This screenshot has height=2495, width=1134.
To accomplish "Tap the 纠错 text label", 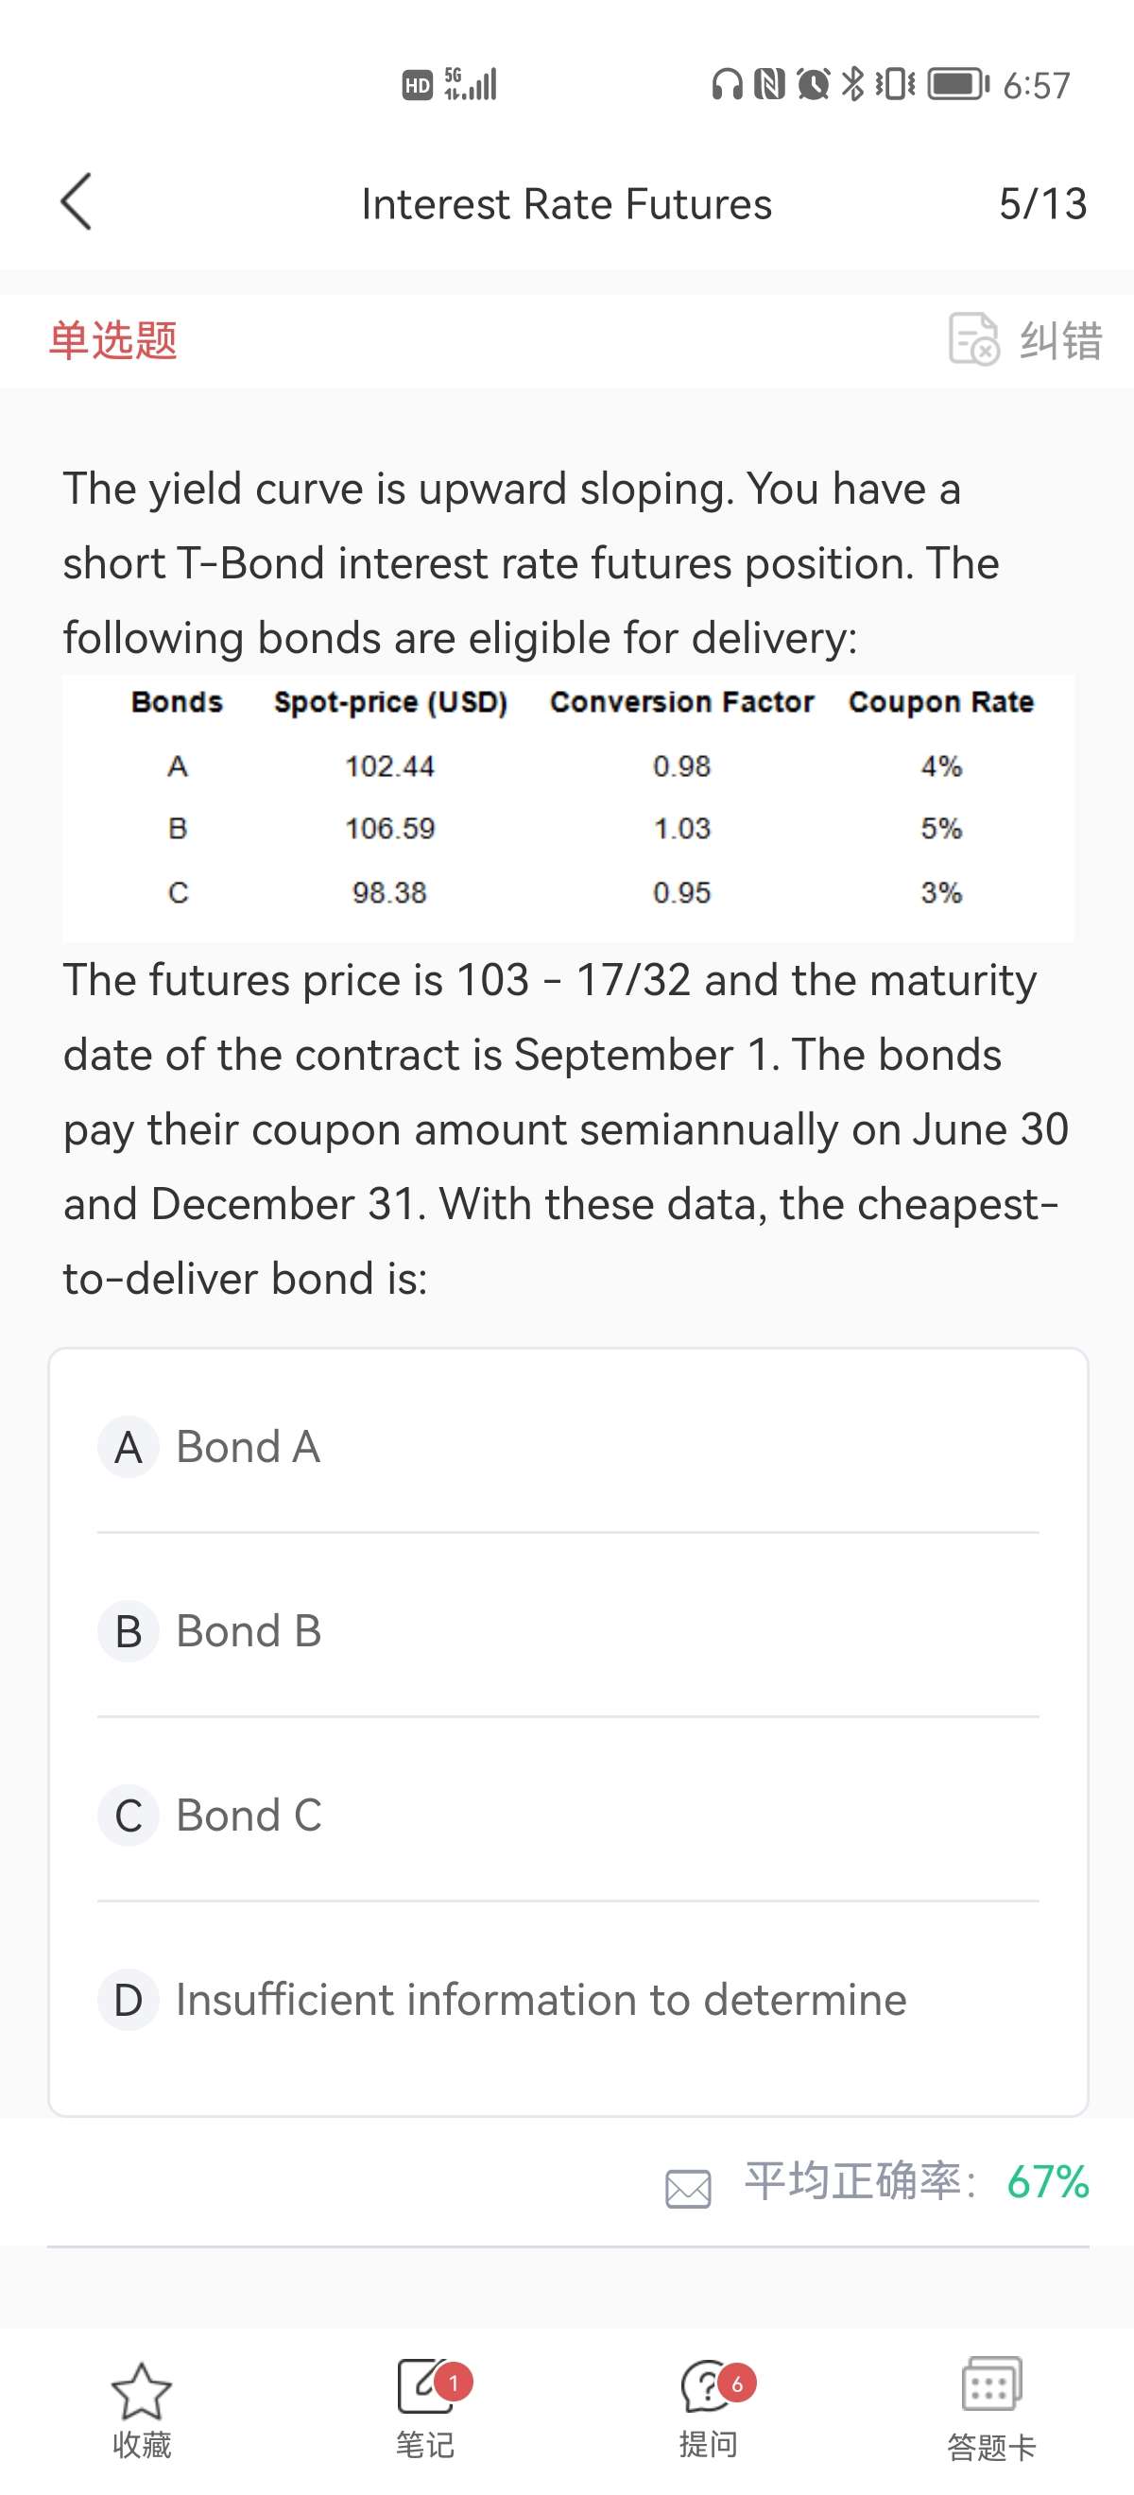I will pos(1061,341).
